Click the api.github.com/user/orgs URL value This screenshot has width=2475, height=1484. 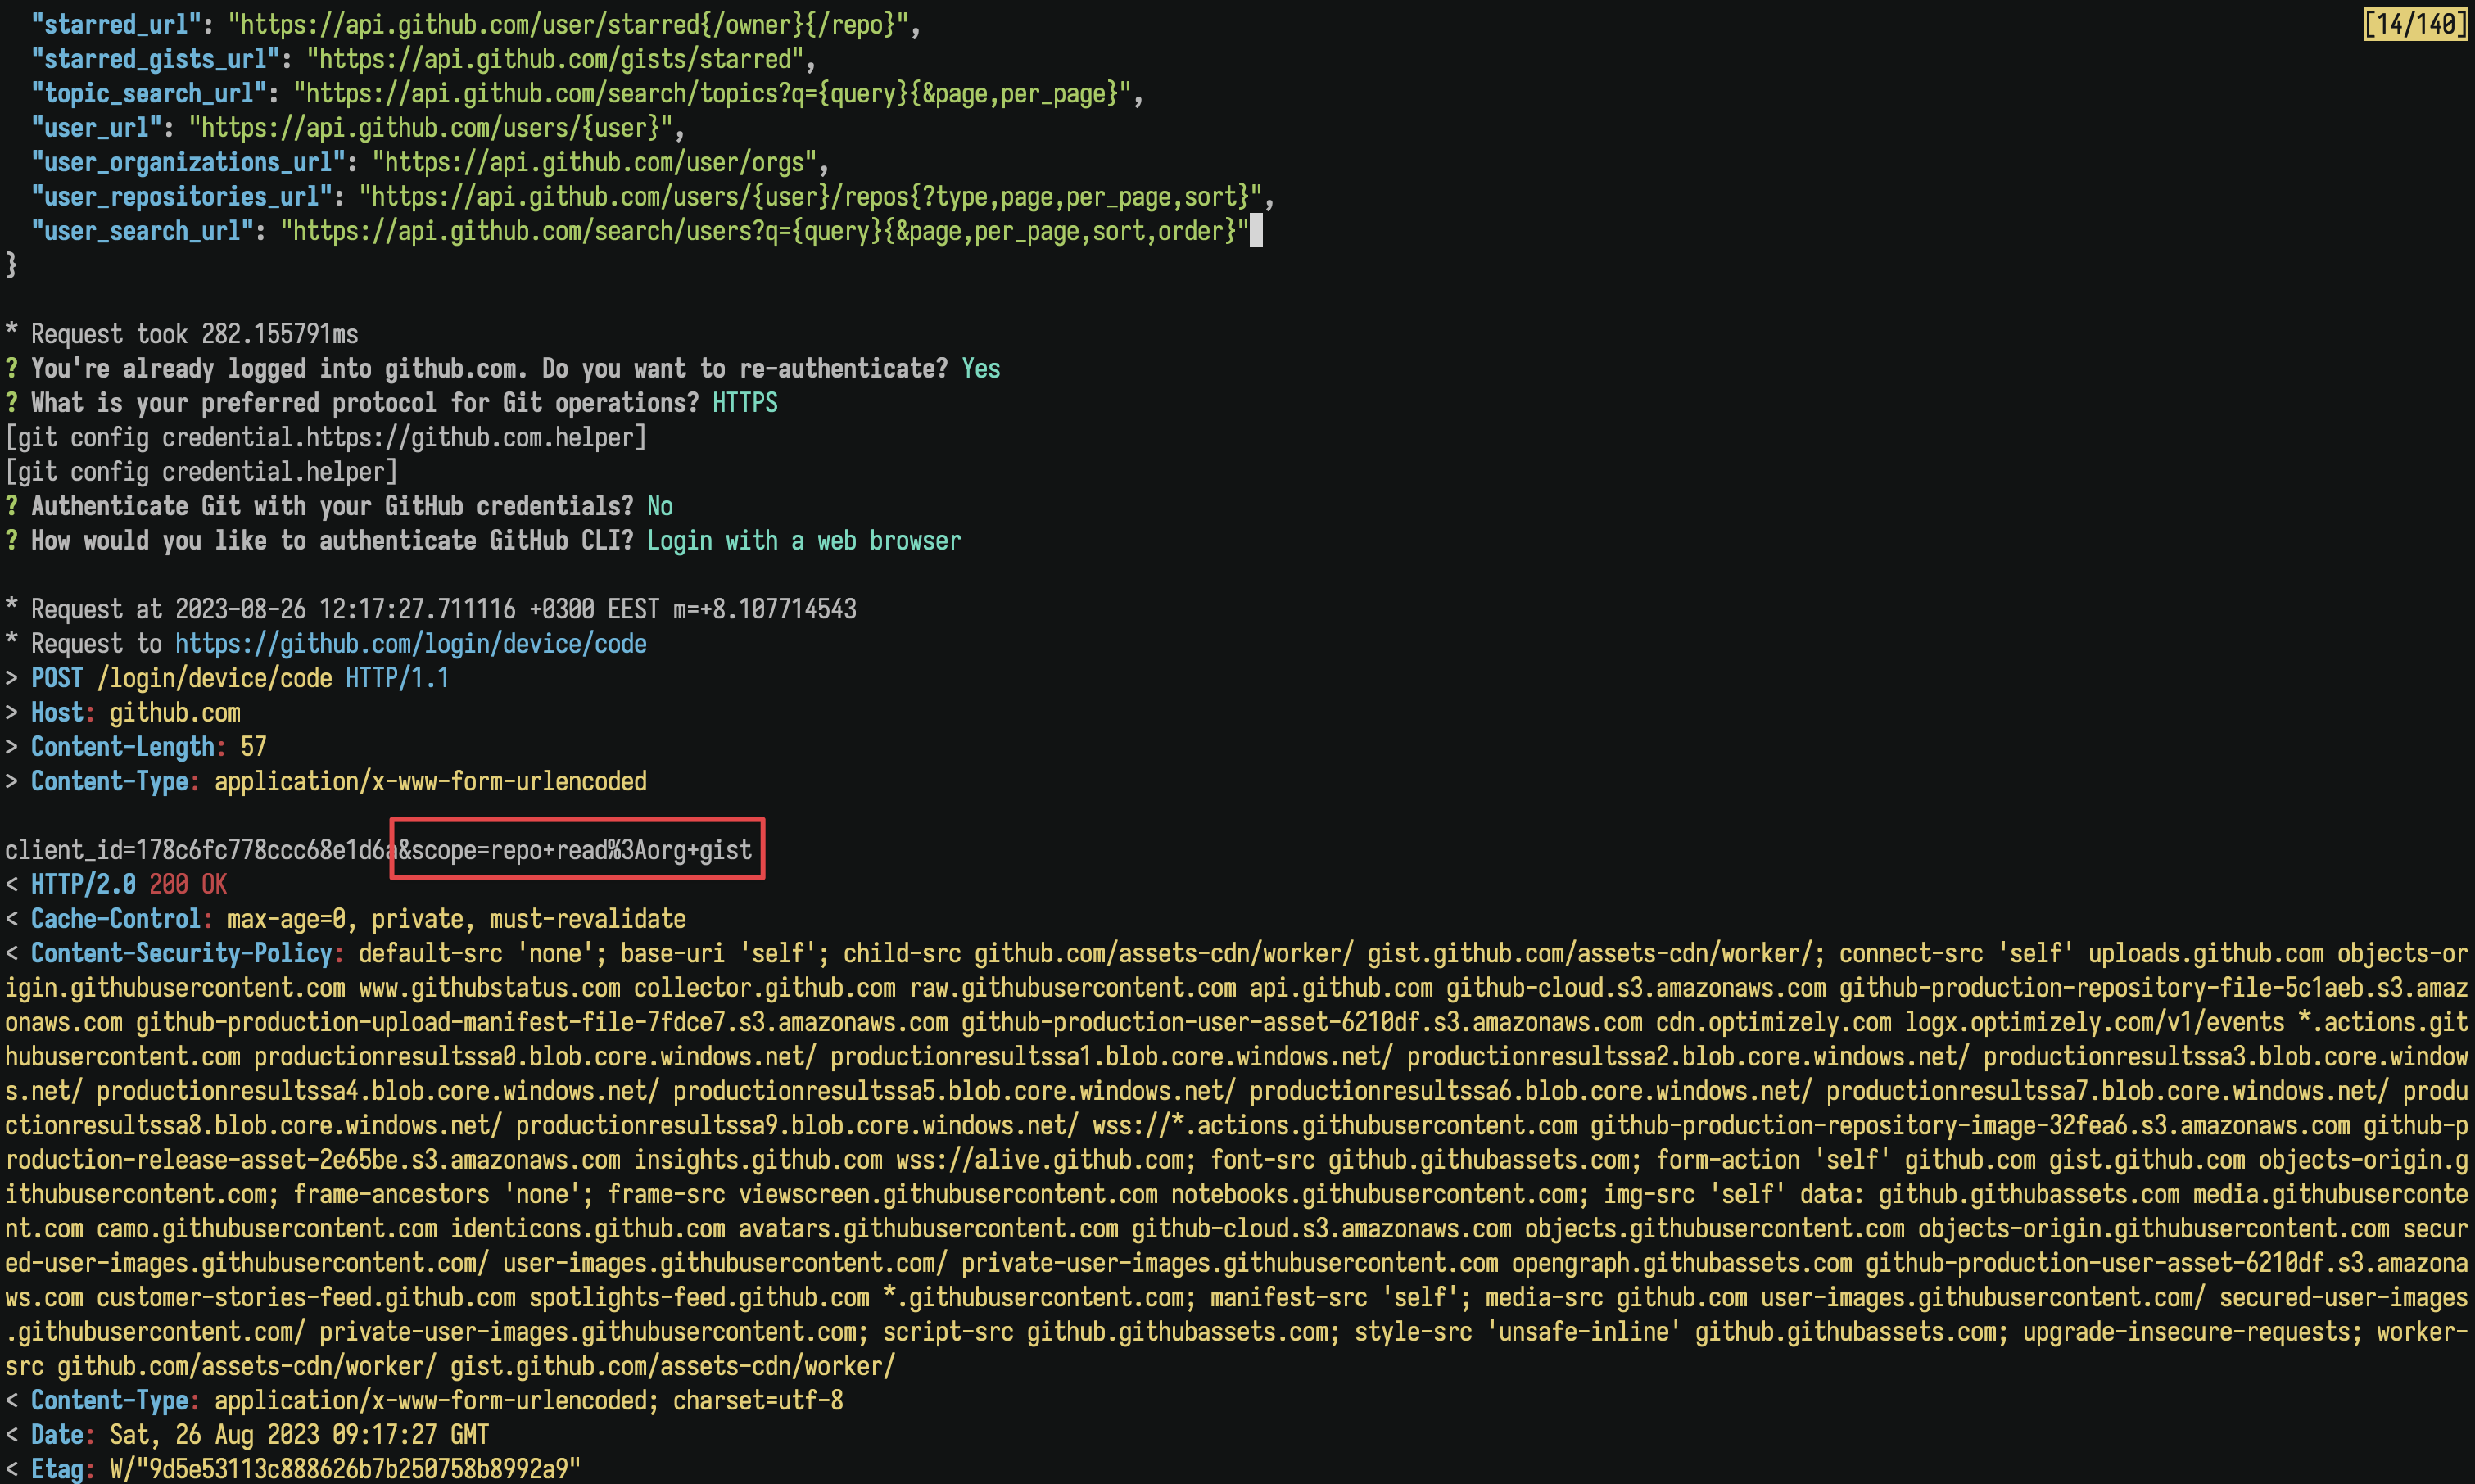(x=595, y=162)
